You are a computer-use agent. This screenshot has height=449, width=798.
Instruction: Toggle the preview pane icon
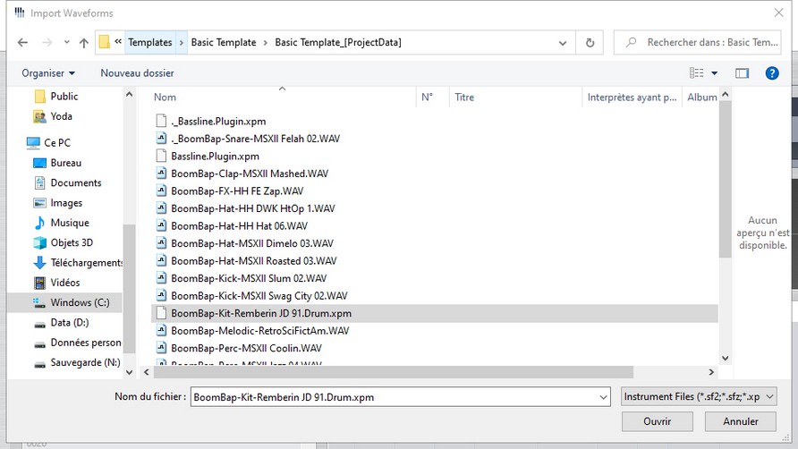point(742,73)
